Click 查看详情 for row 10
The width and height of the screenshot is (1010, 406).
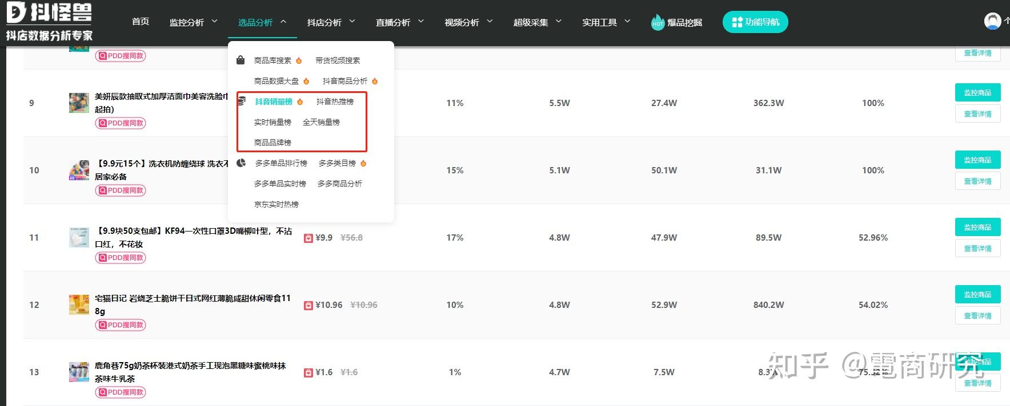pyautogui.click(x=977, y=181)
